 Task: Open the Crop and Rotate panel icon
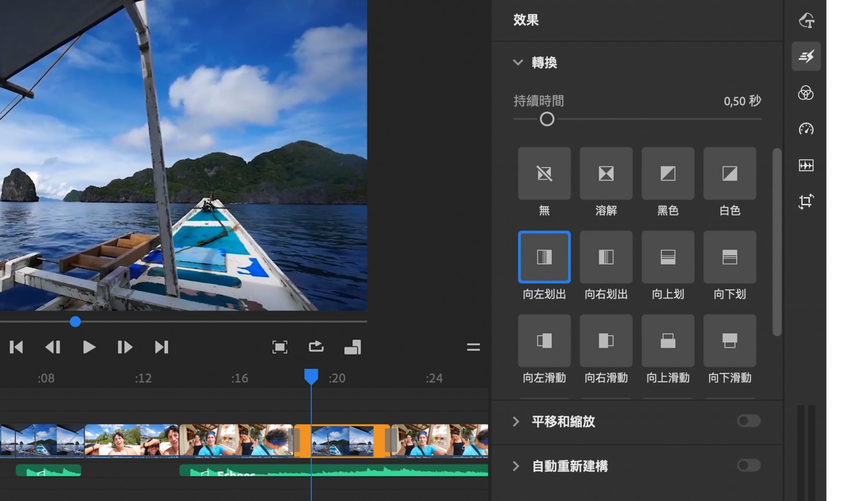point(806,202)
